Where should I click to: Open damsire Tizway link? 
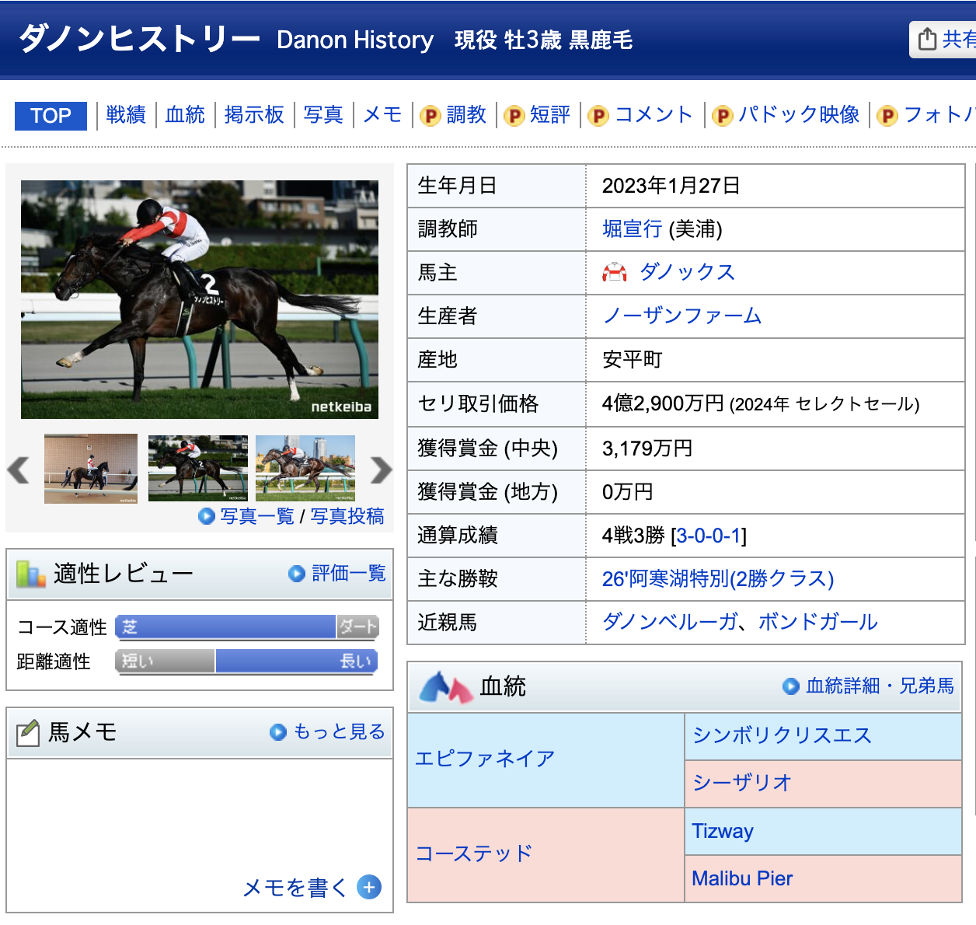click(723, 831)
